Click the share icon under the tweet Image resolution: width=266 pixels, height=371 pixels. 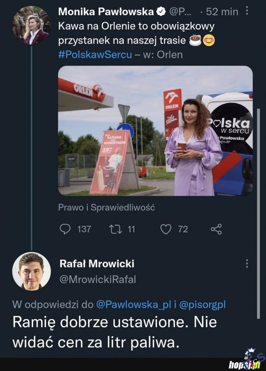[x=216, y=229]
